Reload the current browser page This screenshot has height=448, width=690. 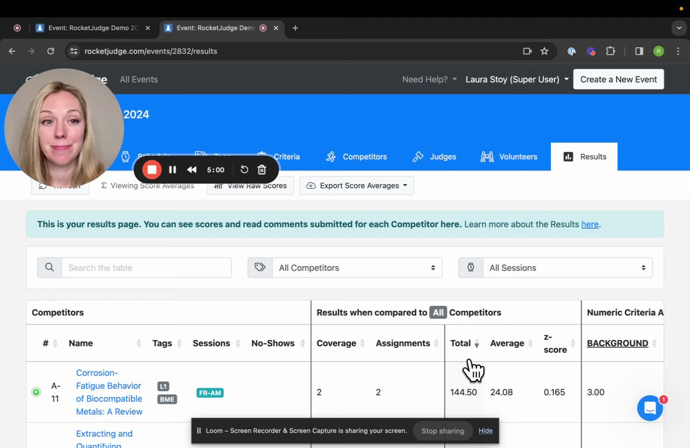pyautogui.click(x=51, y=51)
